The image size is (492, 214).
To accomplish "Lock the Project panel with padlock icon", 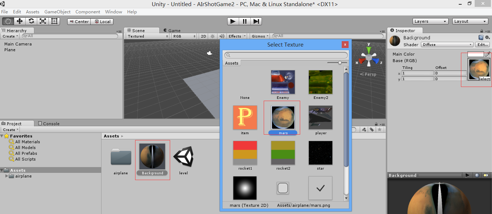I will point(376,124).
